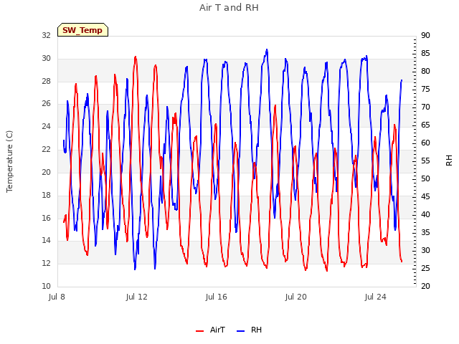Click the 32 temperature axis value

[x=46, y=35]
